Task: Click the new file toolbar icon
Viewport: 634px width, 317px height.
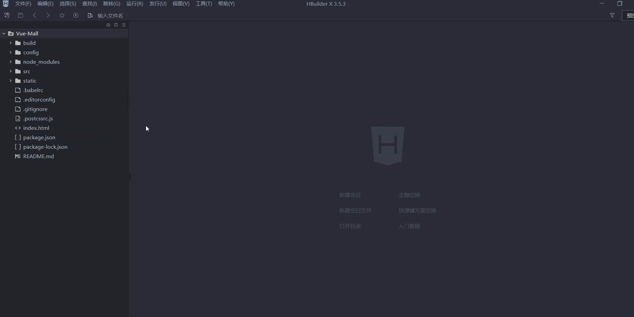Action: [6, 15]
